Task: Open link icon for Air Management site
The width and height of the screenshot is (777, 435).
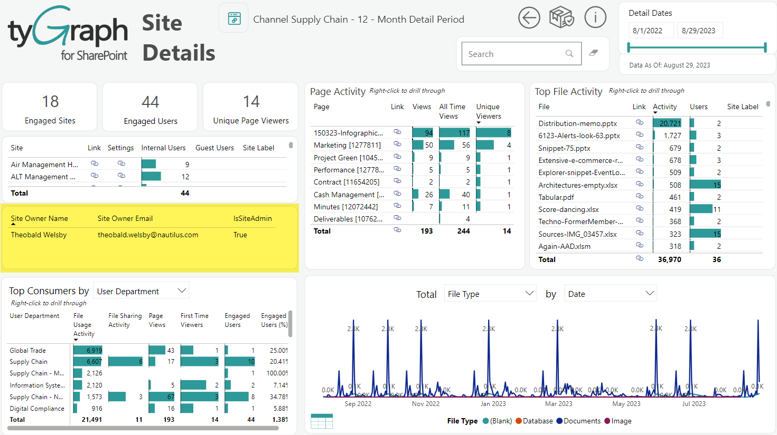Action: [x=95, y=163]
